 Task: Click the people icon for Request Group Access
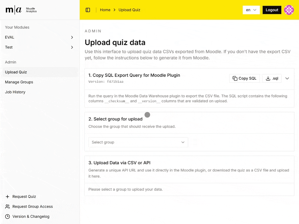pyautogui.click(x=7, y=207)
